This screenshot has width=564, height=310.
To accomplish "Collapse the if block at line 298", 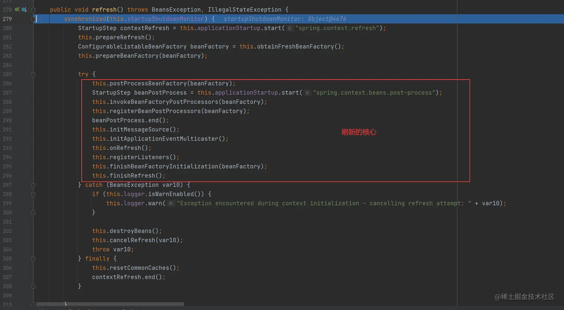I will [33, 194].
